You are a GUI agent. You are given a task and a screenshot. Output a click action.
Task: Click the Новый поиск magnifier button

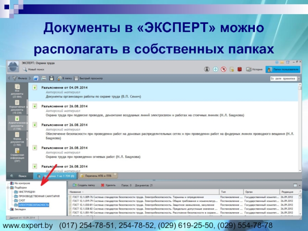point(33,69)
